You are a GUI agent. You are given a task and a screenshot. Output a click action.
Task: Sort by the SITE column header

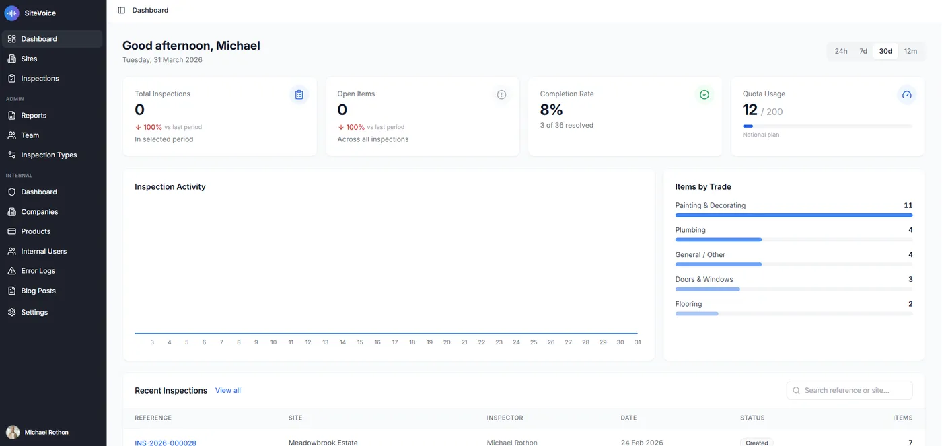pyautogui.click(x=295, y=418)
